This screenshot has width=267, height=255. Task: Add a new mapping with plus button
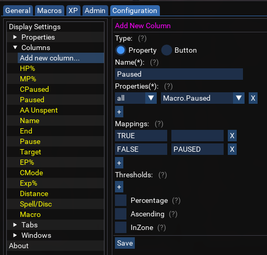coord(119,163)
